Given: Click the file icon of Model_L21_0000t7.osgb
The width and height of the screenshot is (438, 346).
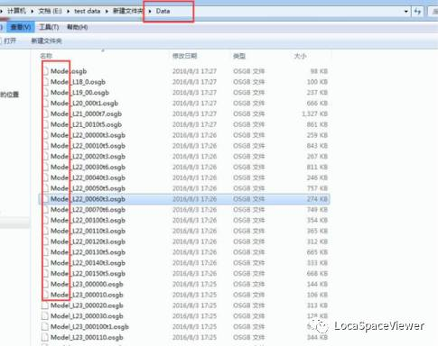Looking at the screenshot, I should (45, 114).
